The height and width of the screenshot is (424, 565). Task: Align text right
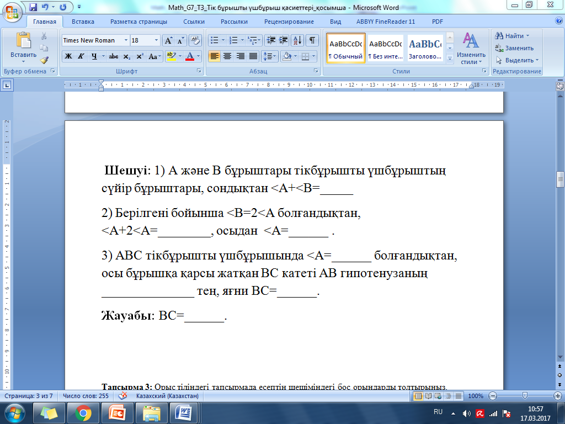coord(241,56)
